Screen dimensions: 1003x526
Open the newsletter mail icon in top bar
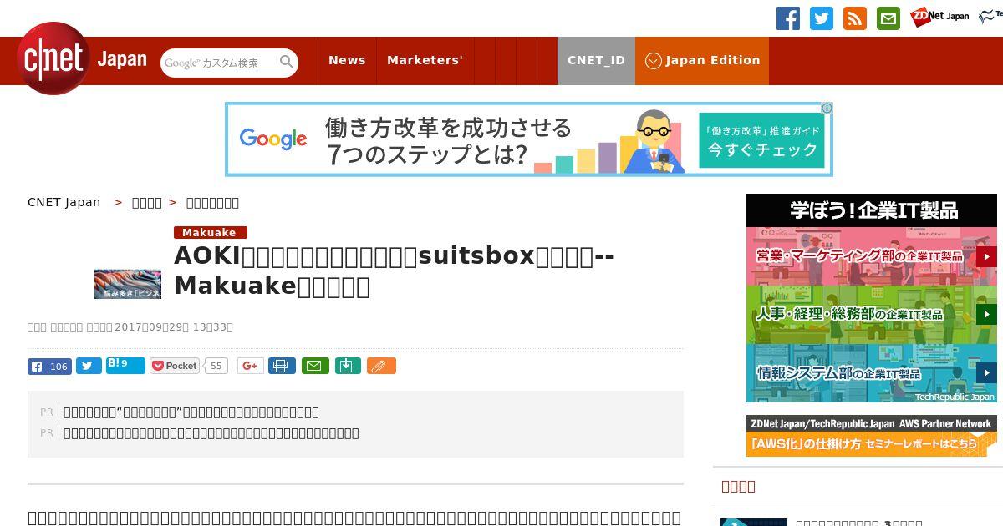click(x=888, y=18)
